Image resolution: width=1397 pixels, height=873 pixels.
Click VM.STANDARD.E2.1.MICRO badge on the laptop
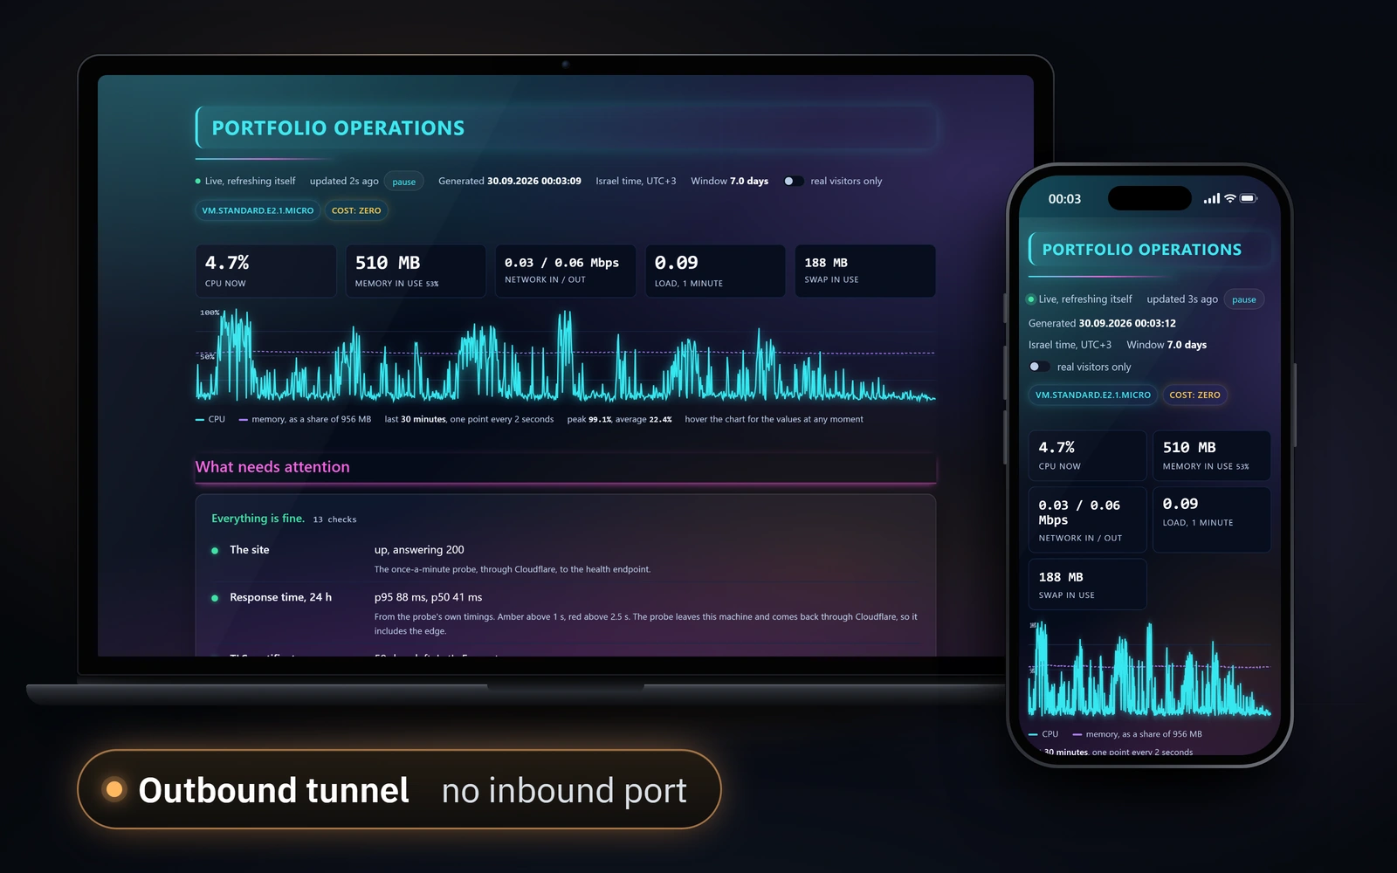coord(258,210)
